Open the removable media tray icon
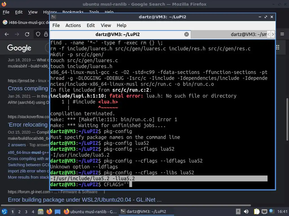289x216 pixels. pos(238,211)
